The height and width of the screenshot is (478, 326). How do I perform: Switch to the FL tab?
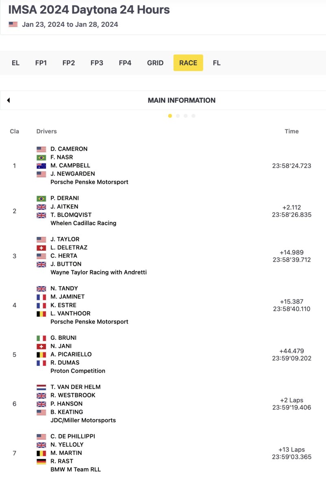pyautogui.click(x=217, y=63)
